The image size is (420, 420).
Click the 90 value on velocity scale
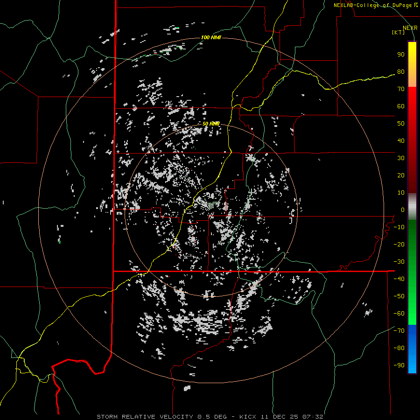401,55
